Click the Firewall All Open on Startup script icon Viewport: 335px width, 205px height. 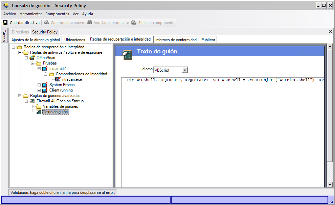pyautogui.click(x=32, y=101)
